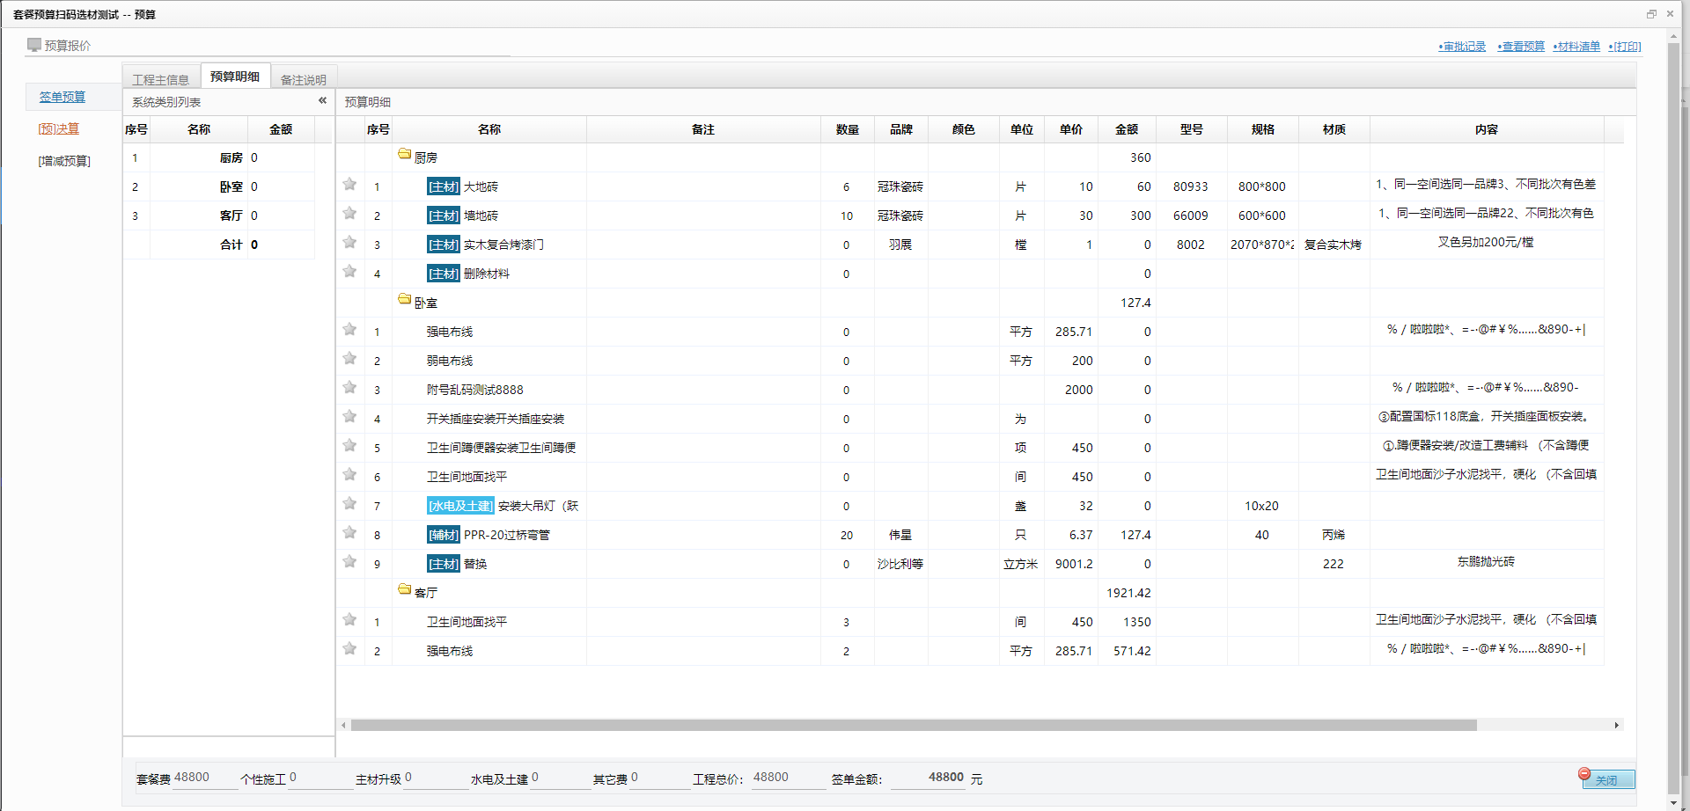Collapse the 系统类别列表 panel with double-chevron
The image size is (1690, 811).
tap(322, 101)
